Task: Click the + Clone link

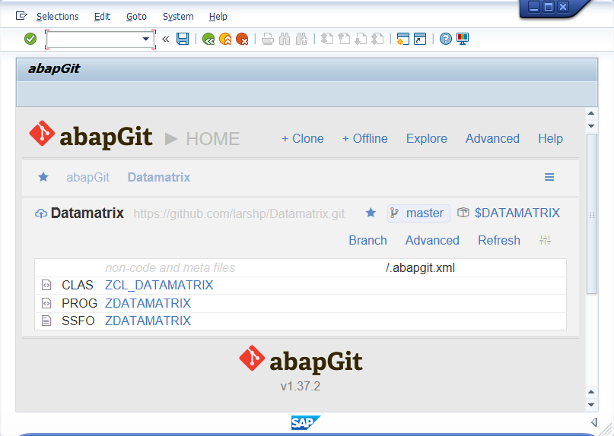Action: pos(303,138)
